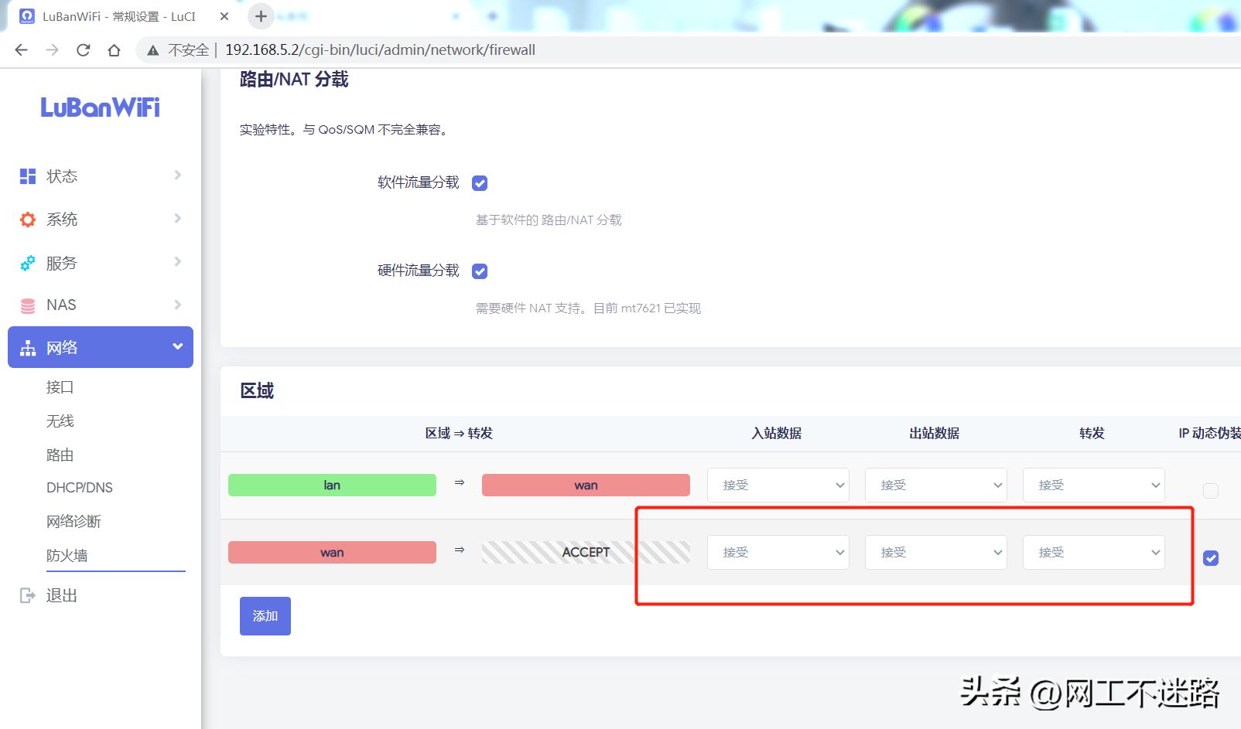Click 退出 to log out
The width and height of the screenshot is (1241, 729).
61,595
